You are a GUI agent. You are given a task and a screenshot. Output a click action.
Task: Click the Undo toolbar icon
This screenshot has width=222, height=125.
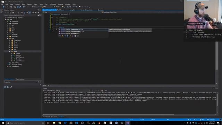[24, 7]
